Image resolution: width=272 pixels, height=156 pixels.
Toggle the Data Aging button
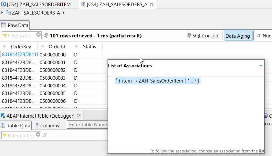pyautogui.click(x=238, y=36)
